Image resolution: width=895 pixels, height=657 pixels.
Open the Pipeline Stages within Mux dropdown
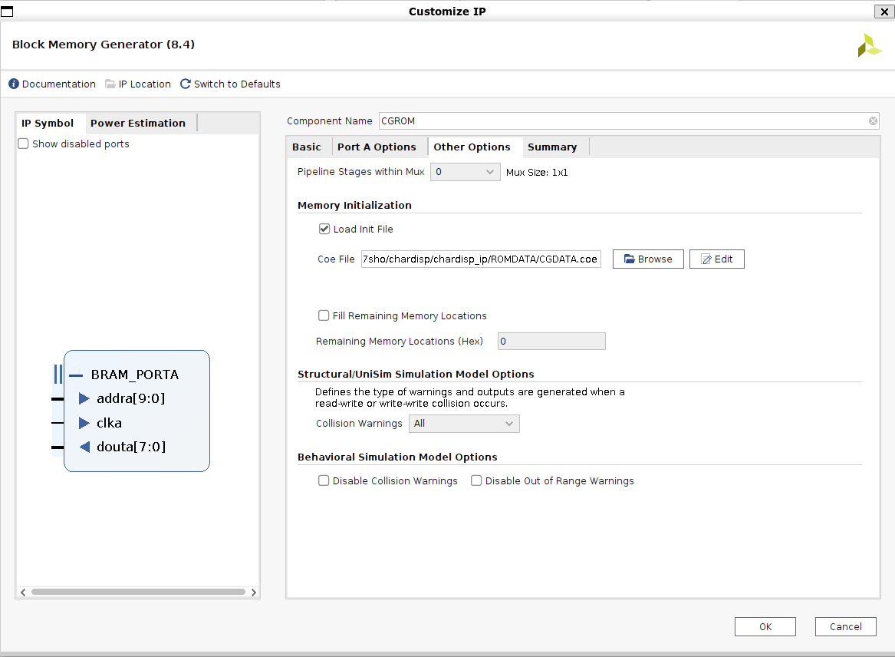pyautogui.click(x=466, y=172)
